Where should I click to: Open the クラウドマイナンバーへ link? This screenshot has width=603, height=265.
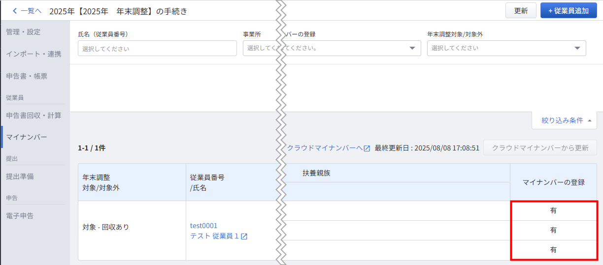click(329, 147)
